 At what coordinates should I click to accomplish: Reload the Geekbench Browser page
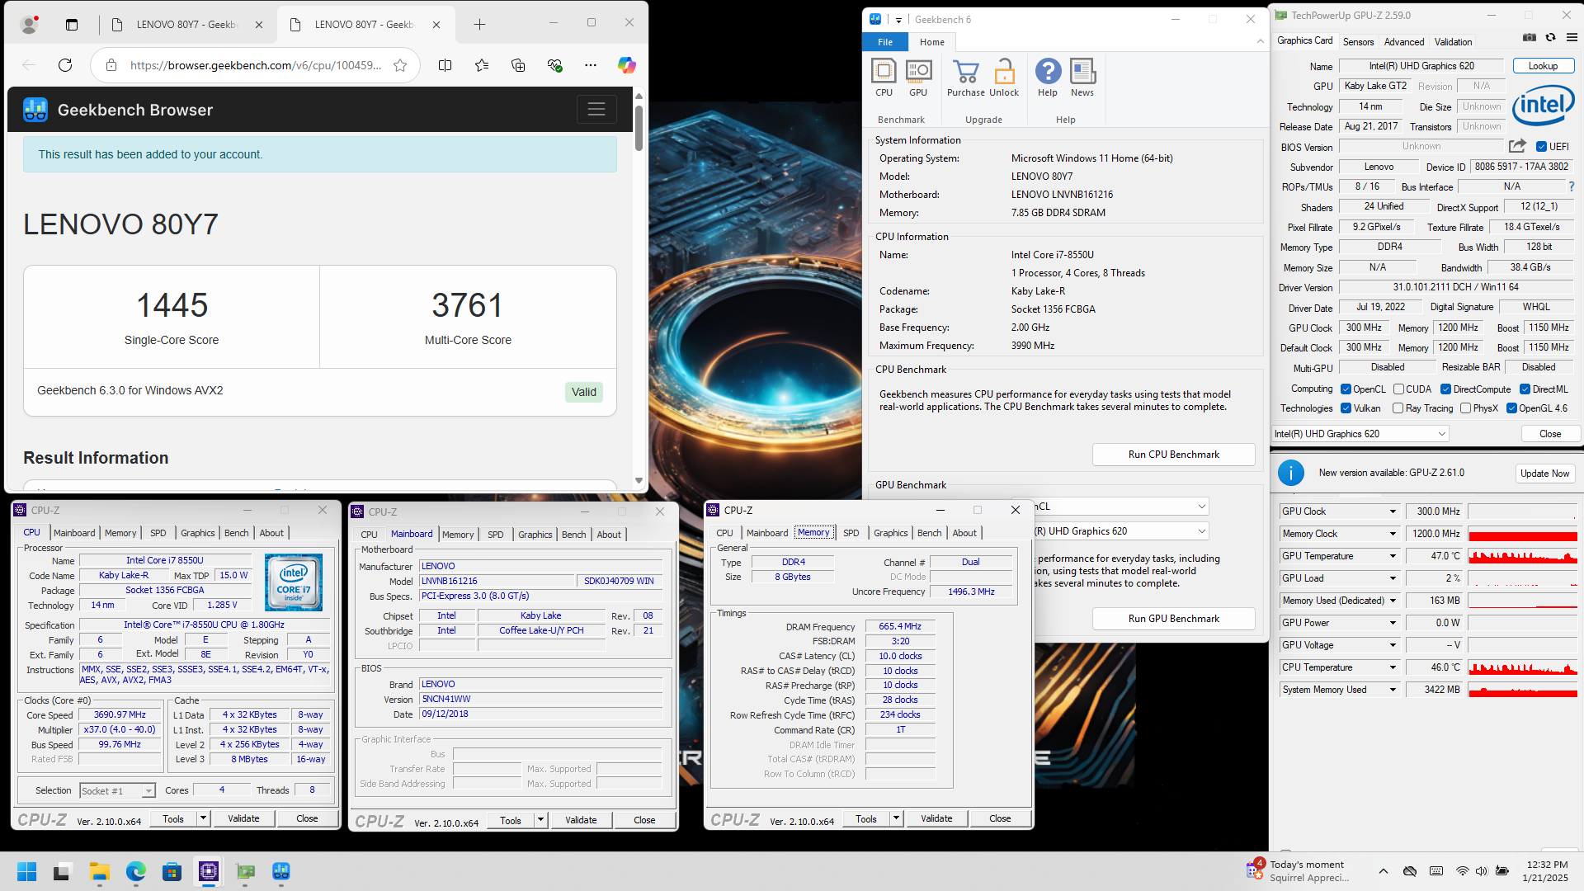pos(65,65)
